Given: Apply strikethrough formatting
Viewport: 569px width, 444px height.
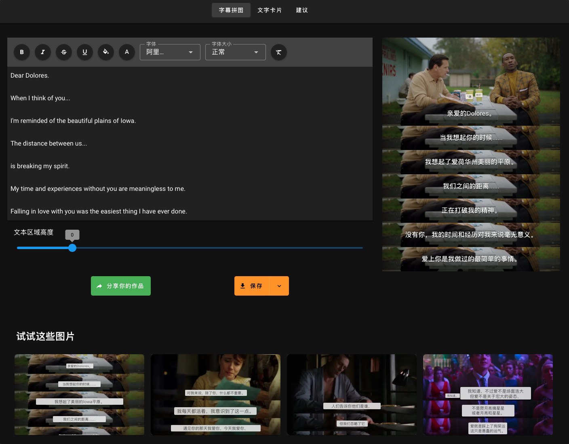Looking at the screenshot, I should coord(64,52).
